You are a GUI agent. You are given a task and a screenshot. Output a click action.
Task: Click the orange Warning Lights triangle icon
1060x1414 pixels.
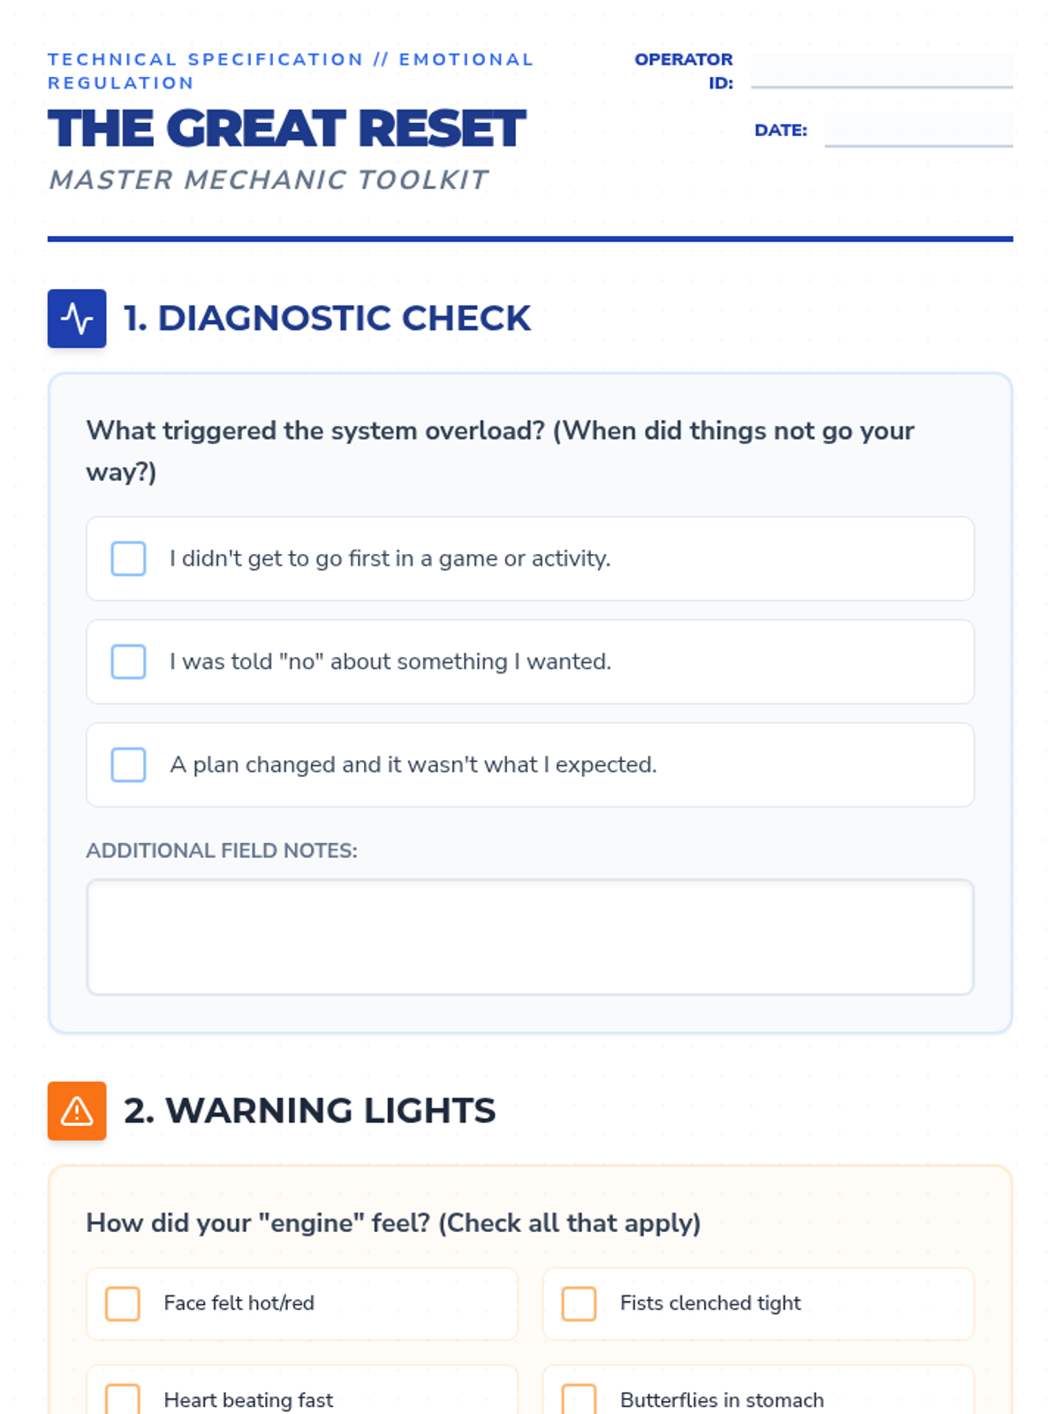click(77, 1111)
